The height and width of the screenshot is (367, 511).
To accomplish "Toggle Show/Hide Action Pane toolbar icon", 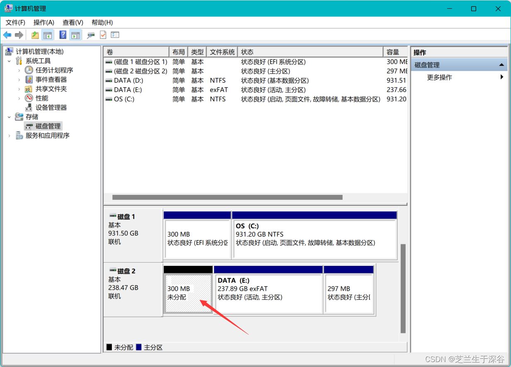I will click(75, 35).
